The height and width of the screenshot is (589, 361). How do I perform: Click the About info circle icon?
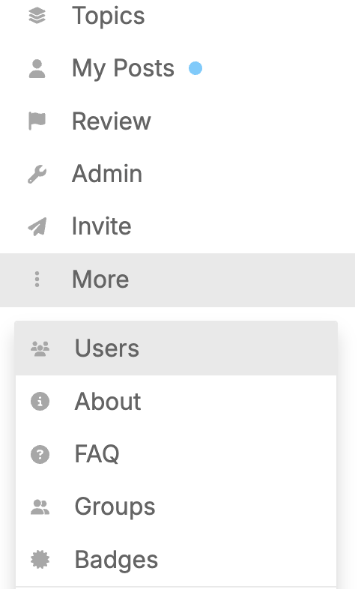click(x=40, y=401)
